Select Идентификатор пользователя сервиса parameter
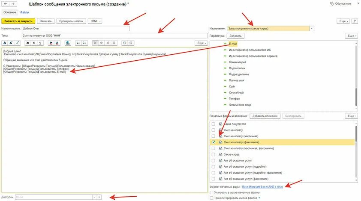 click(253, 56)
